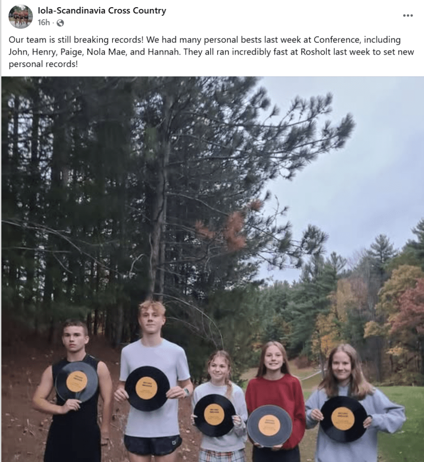This screenshot has height=462, width=424.
Task: Click the record held by girl in blue hoodie
Action: 343,419
